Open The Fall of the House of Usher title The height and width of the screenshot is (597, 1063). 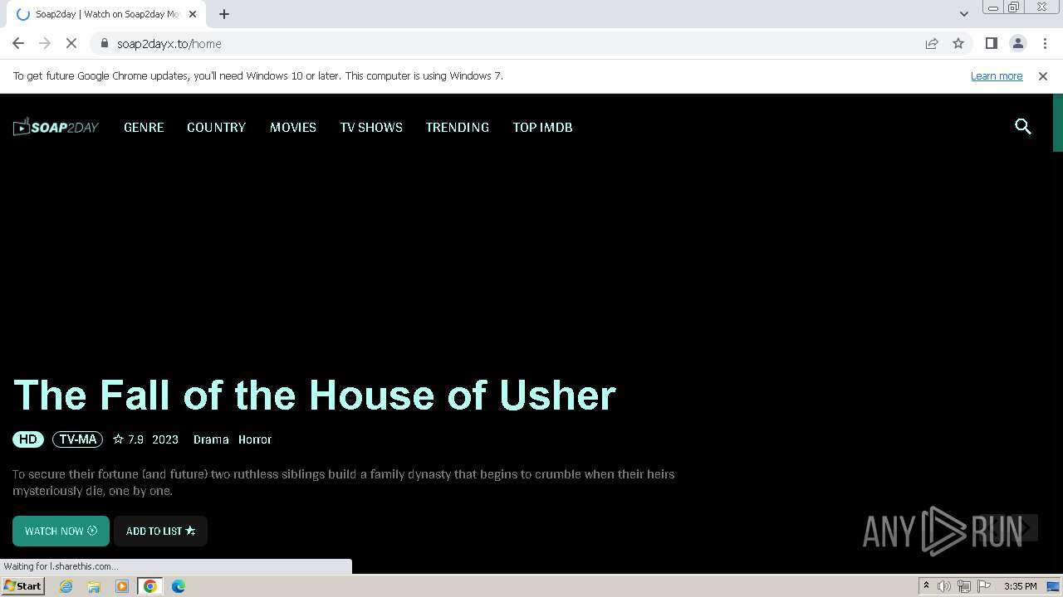coord(315,396)
